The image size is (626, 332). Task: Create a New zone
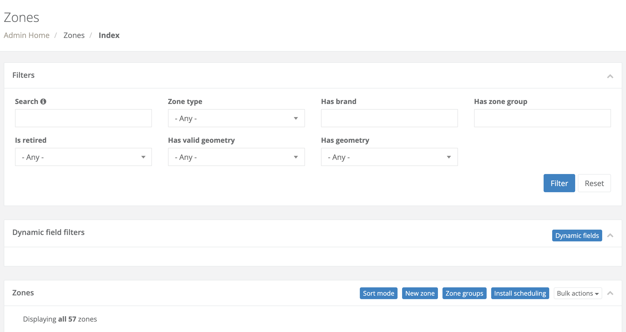(x=420, y=293)
